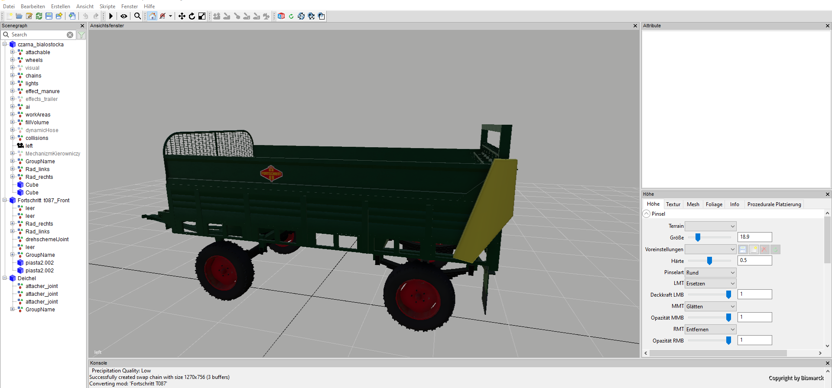Start the simulation with the play icon
This screenshot has height=388, width=832.
coord(111,16)
